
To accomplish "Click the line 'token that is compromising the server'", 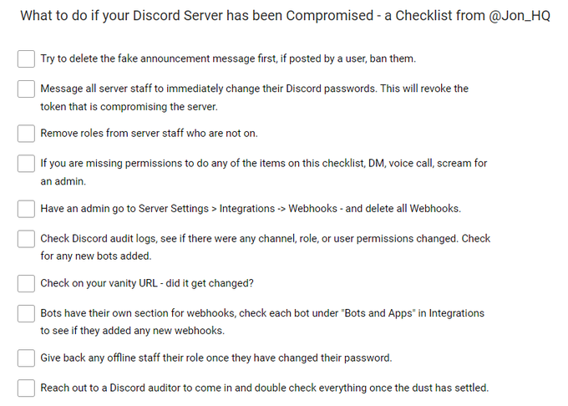I will point(129,107).
